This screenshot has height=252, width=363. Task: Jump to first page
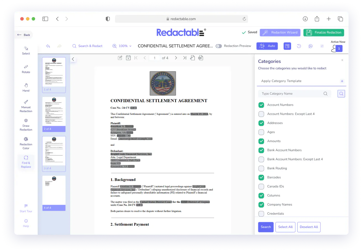(136, 58)
